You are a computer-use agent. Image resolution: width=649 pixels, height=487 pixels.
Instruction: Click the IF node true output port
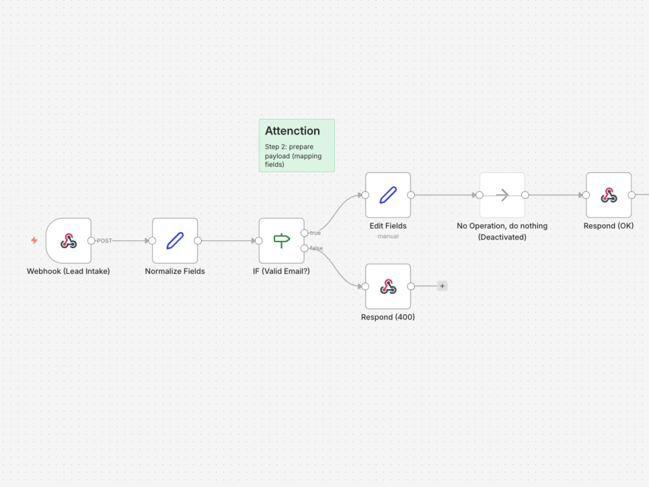pyautogui.click(x=304, y=233)
